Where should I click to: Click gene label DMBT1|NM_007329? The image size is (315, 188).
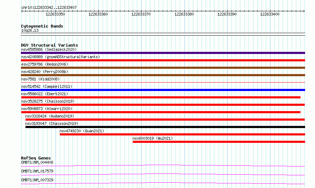click(37, 180)
